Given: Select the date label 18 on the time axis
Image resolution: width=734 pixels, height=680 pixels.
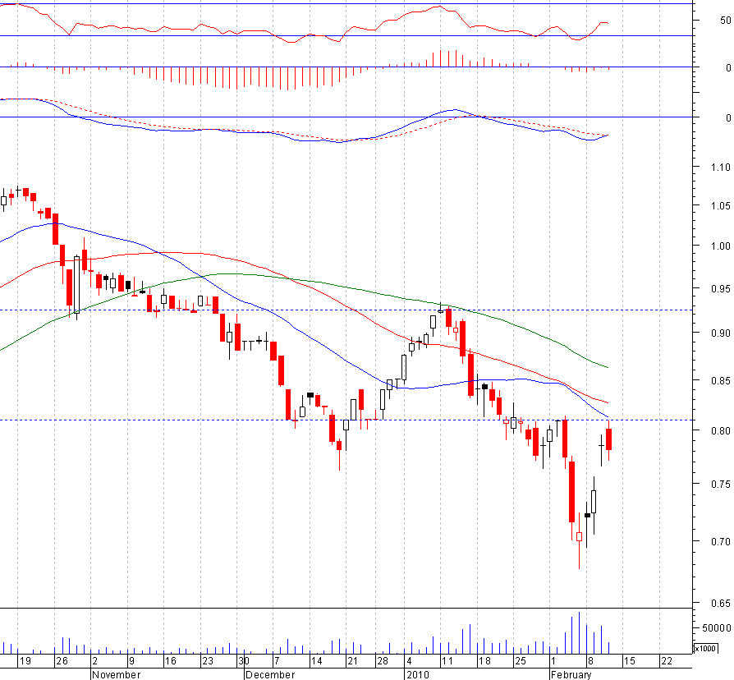Looking at the screenshot, I should pyautogui.click(x=484, y=661).
